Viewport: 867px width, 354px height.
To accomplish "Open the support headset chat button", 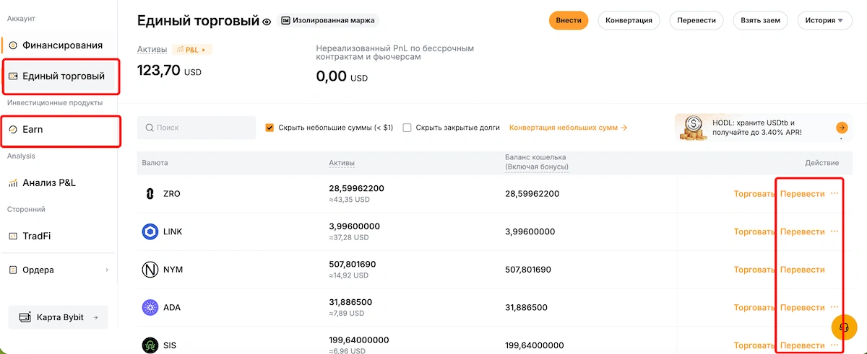I will point(843,327).
